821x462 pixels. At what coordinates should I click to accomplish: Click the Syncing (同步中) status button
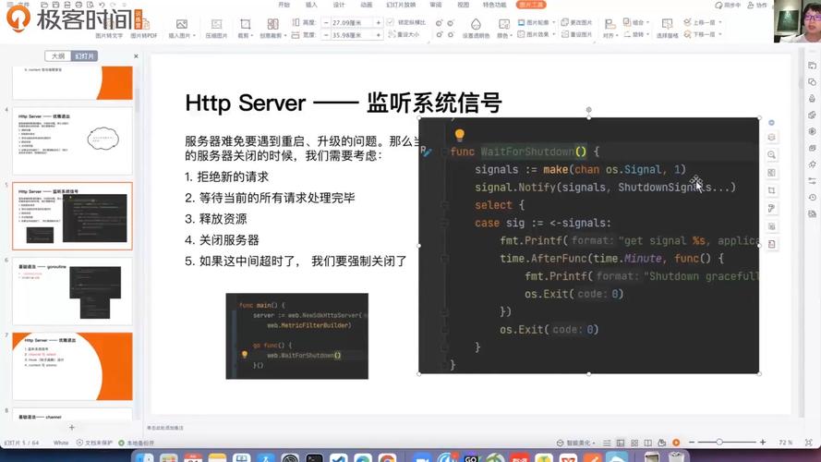pos(728,6)
